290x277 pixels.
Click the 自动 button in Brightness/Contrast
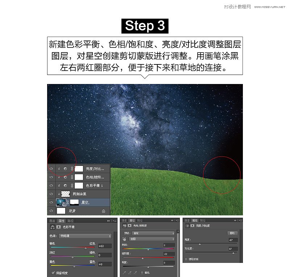coord(233,233)
